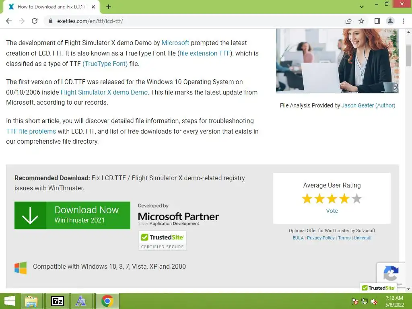The image size is (412, 309).
Task: Focus the address bar URL
Action: (90, 21)
